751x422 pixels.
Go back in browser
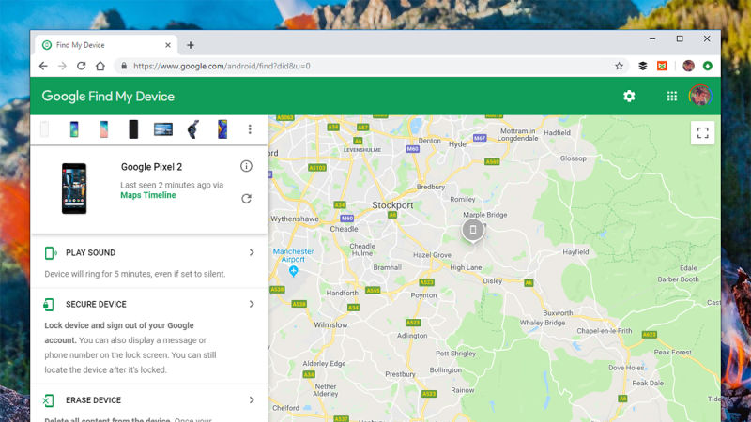[43, 66]
